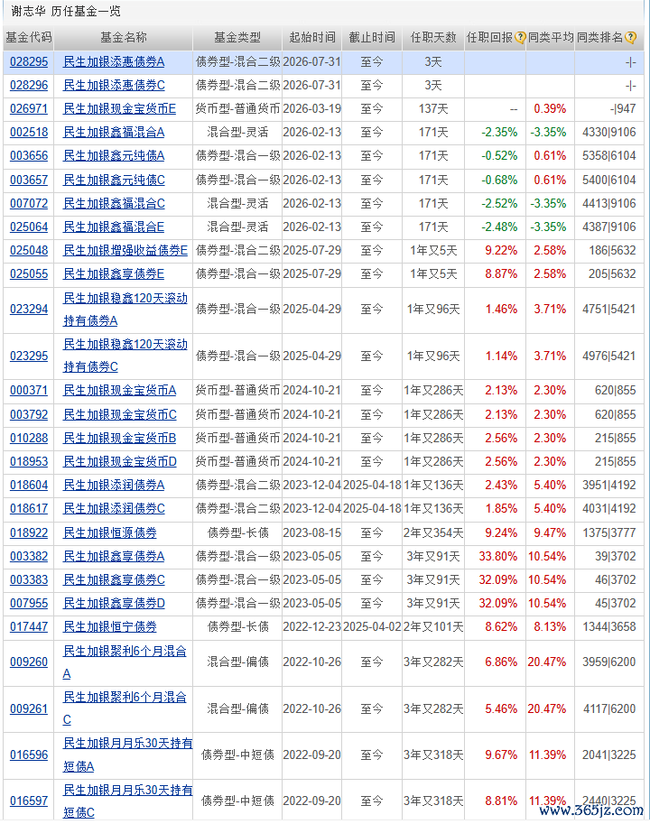
Task: Open fund code link 007955
Action: coord(29,604)
